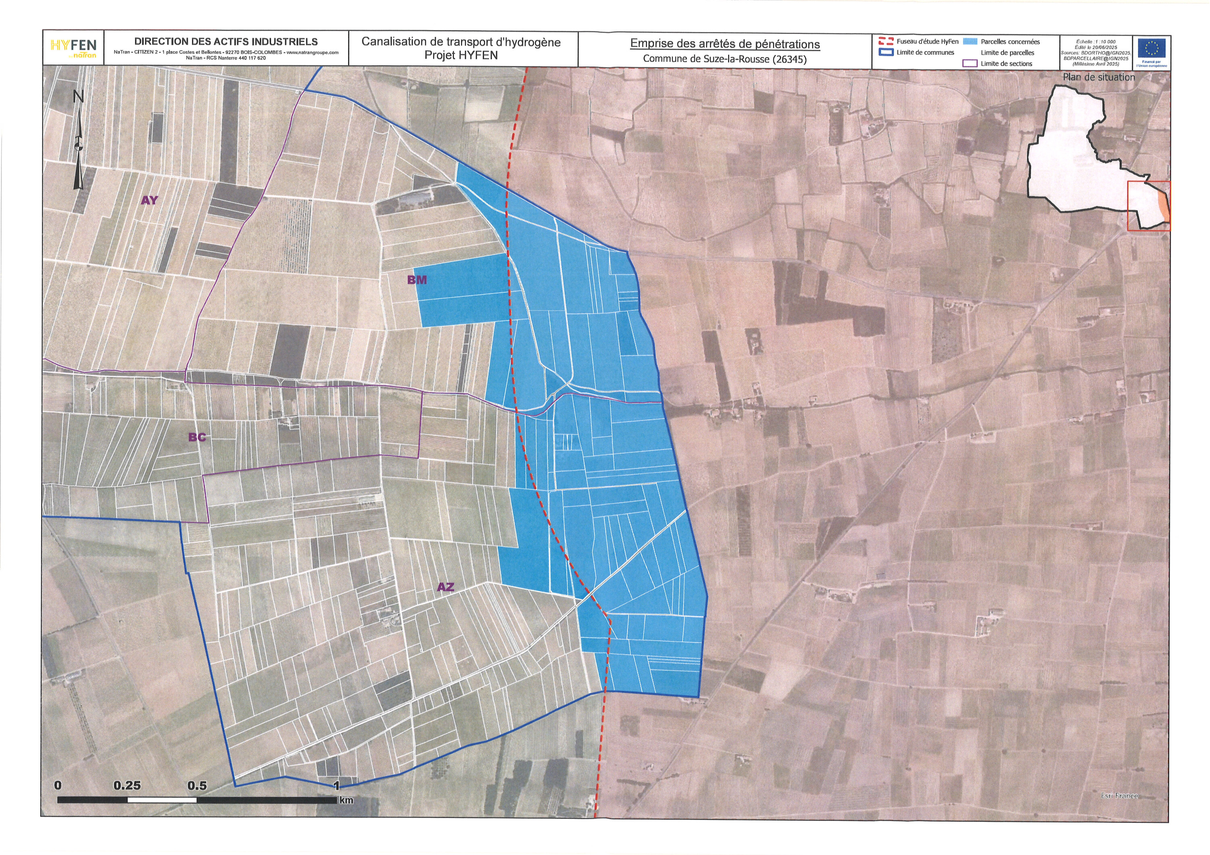The width and height of the screenshot is (1210, 855).
Task: Click the HYFEN NaTran logo
Action: 74,48
